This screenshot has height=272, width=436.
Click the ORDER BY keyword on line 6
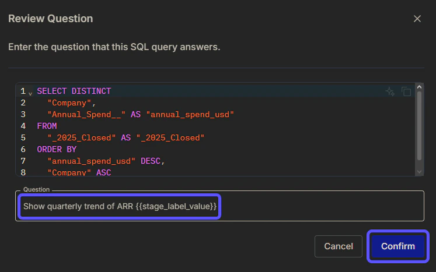pos(57,149)
